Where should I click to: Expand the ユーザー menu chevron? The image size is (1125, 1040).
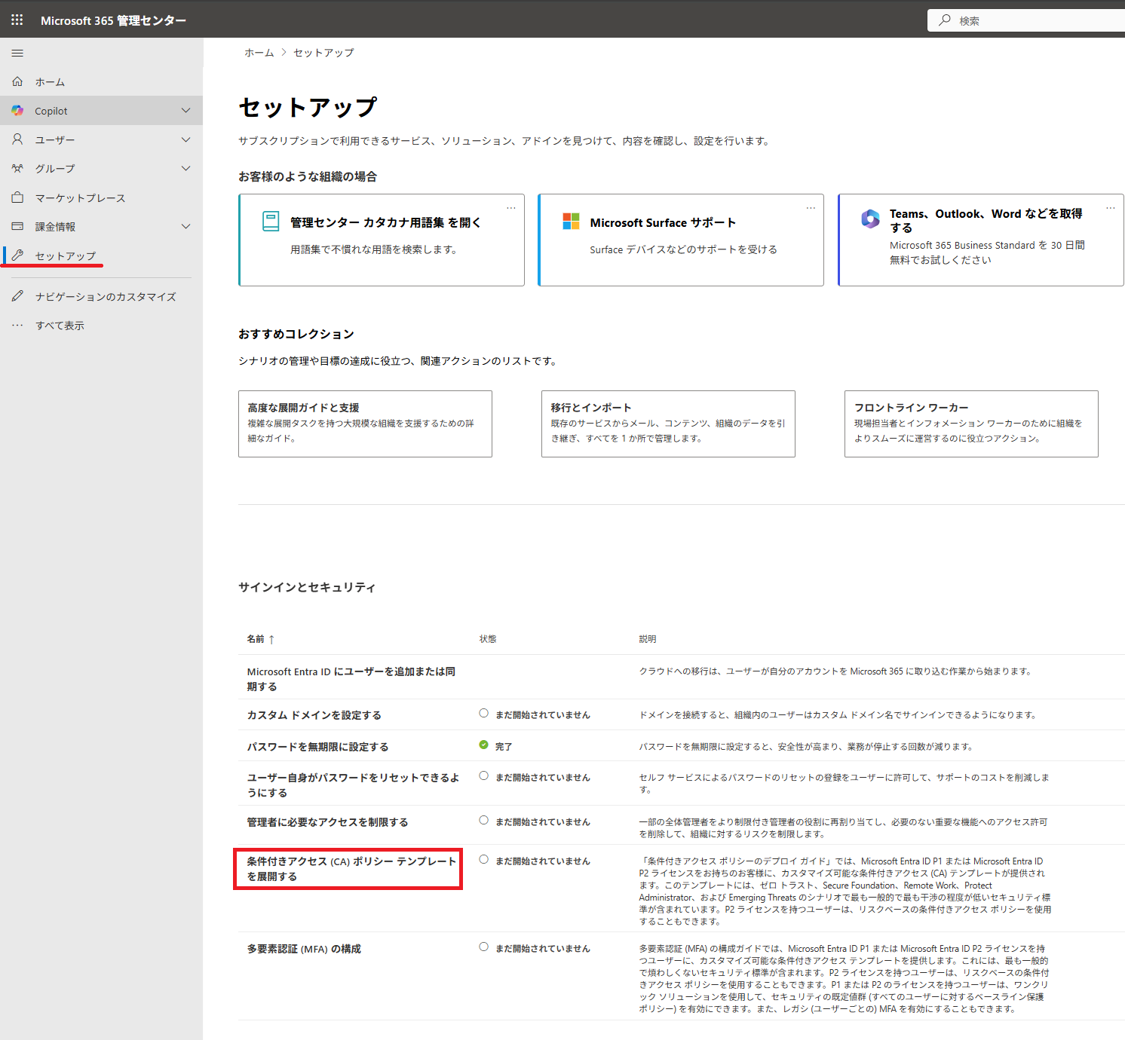click(x=185, y=139)
